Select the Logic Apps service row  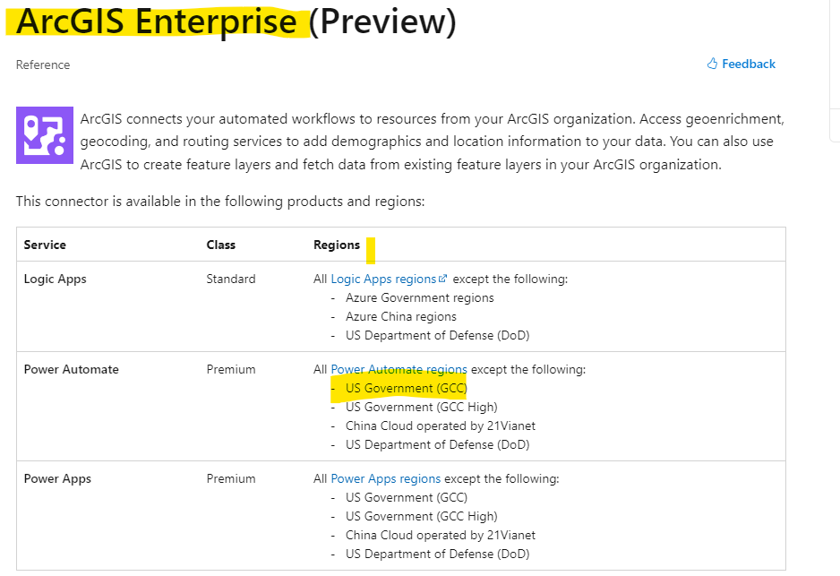tap(56, 279)
